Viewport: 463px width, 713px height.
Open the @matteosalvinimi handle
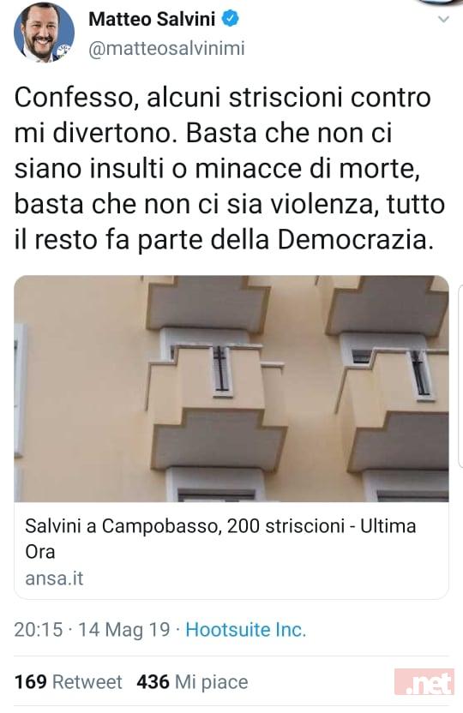166,48
